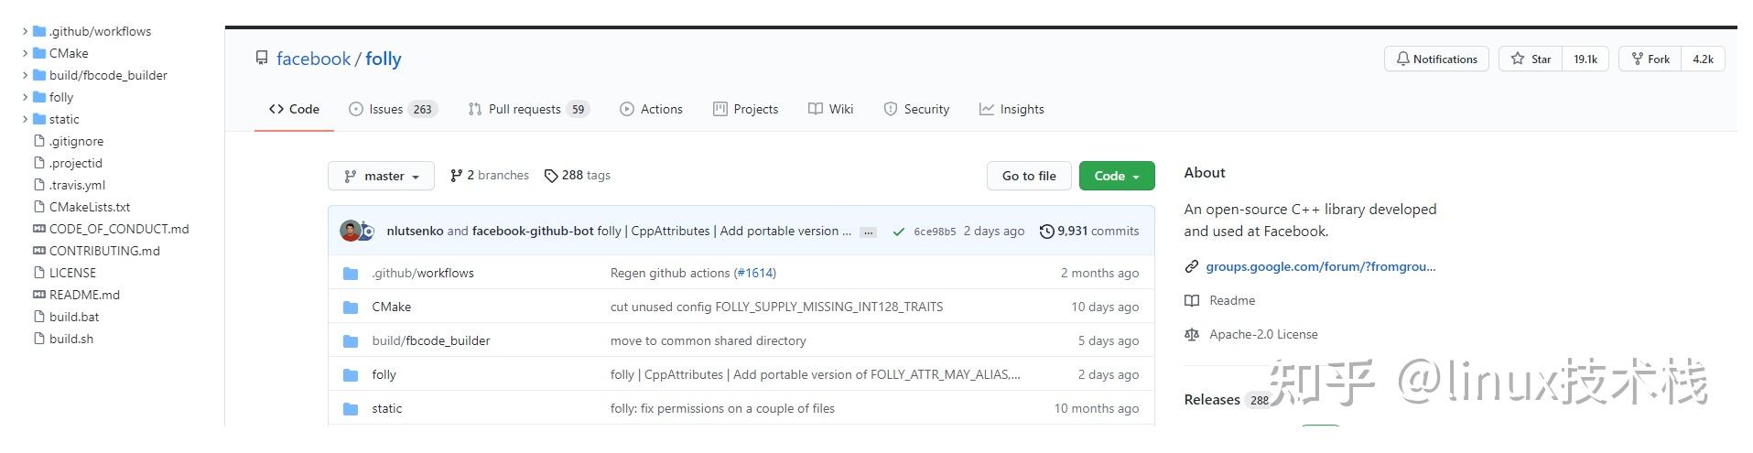Viewport: 1753px width, 453px height.
Task: Click the tags icon beside 288 tags
Action: coord(551,176)
